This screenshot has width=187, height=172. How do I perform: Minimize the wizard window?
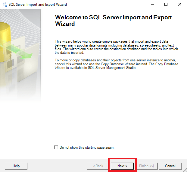point(152,5)
